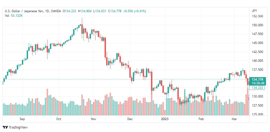Open the TradingView text link
Viewport: 270px width, 132px height.
point(18,127)
